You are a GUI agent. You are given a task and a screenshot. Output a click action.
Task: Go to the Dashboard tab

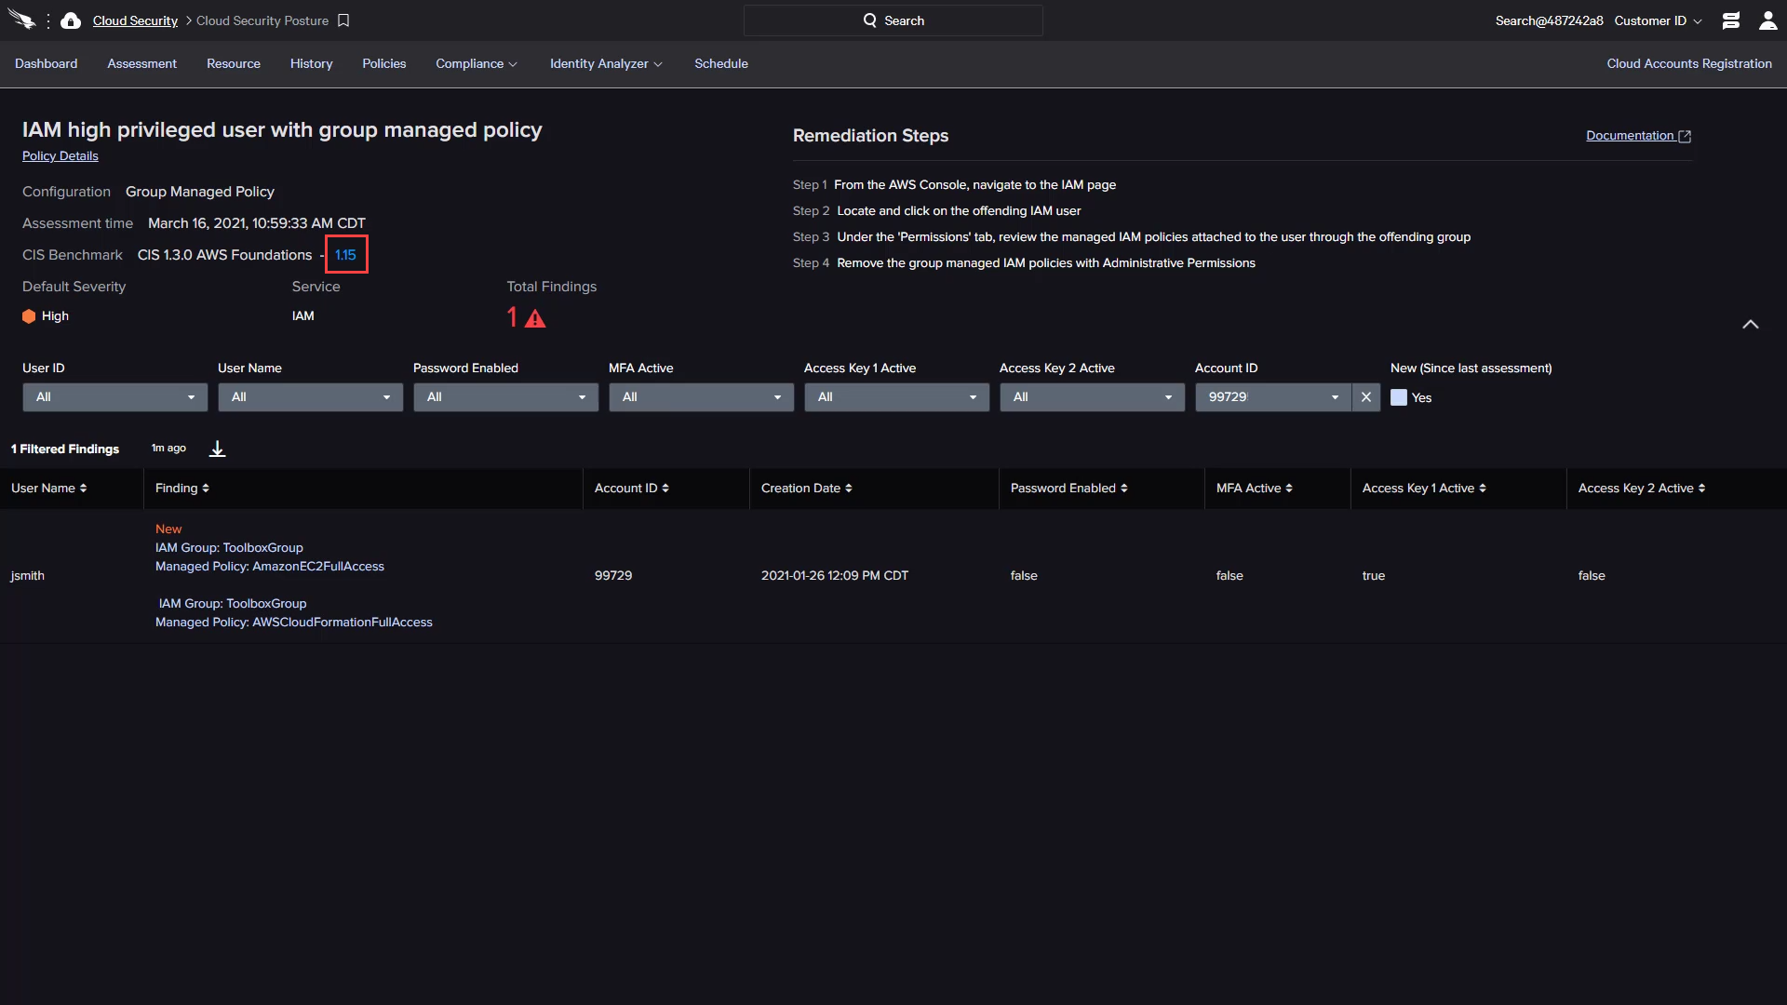[46, 63]
